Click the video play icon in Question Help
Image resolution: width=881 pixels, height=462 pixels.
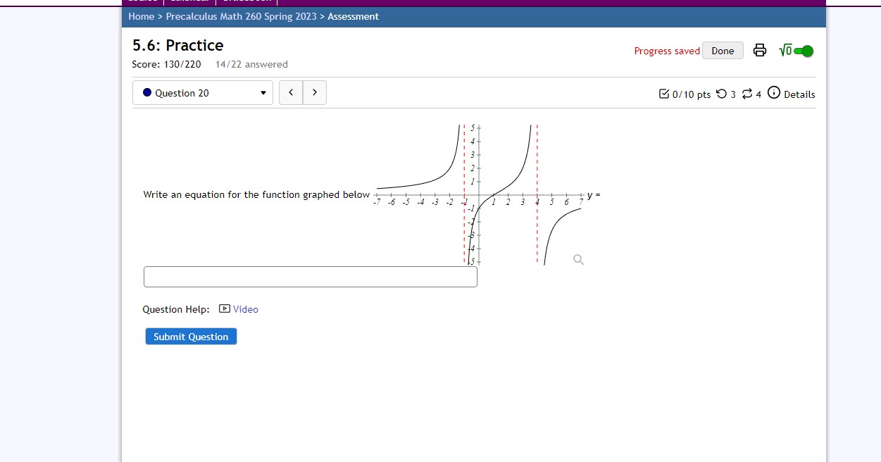[223, 309]
